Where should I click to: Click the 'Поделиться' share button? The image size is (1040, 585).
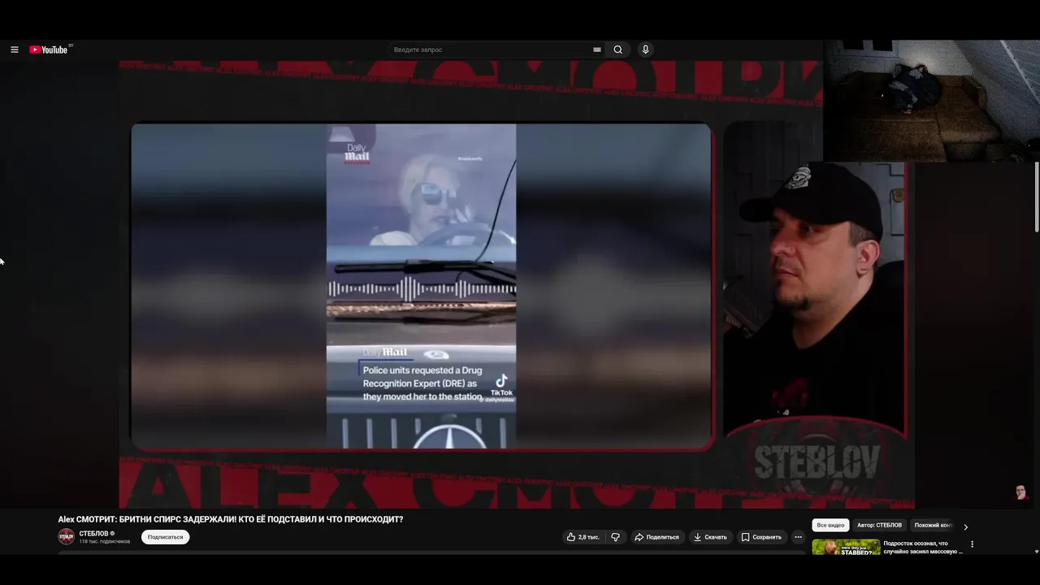(x=656, y=537)
